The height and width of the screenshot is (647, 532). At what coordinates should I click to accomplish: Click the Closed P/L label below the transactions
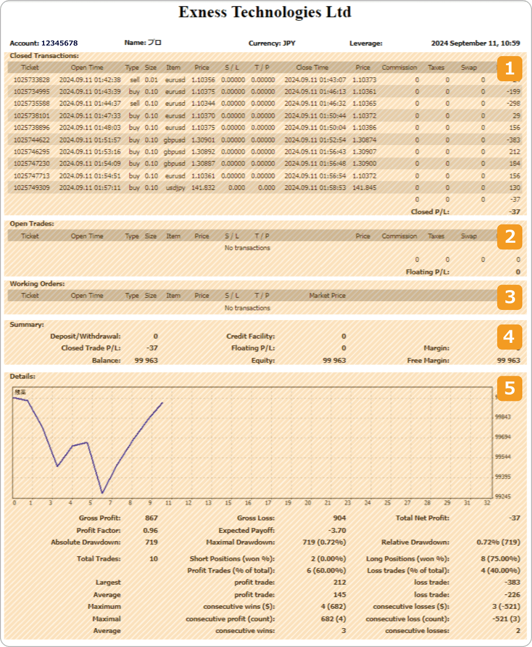[430, 212]
